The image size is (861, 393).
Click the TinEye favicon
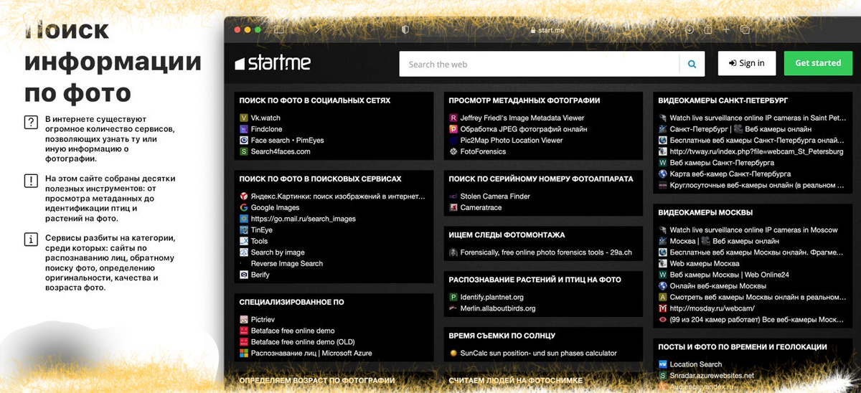244,229
